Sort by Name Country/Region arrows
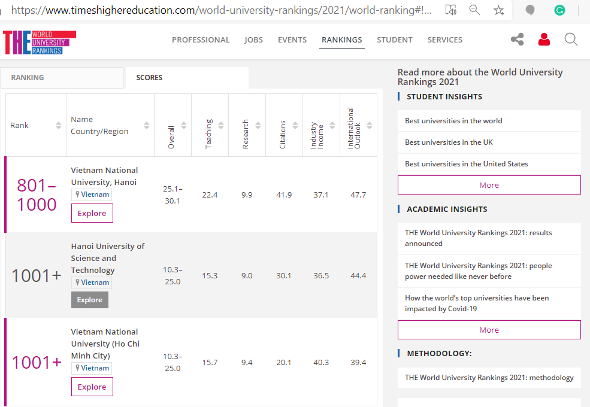 click(147, 126)
